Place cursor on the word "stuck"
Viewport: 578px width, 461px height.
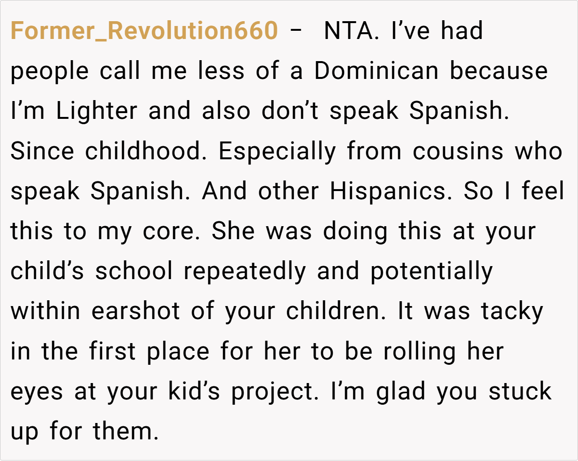[520, 391]
